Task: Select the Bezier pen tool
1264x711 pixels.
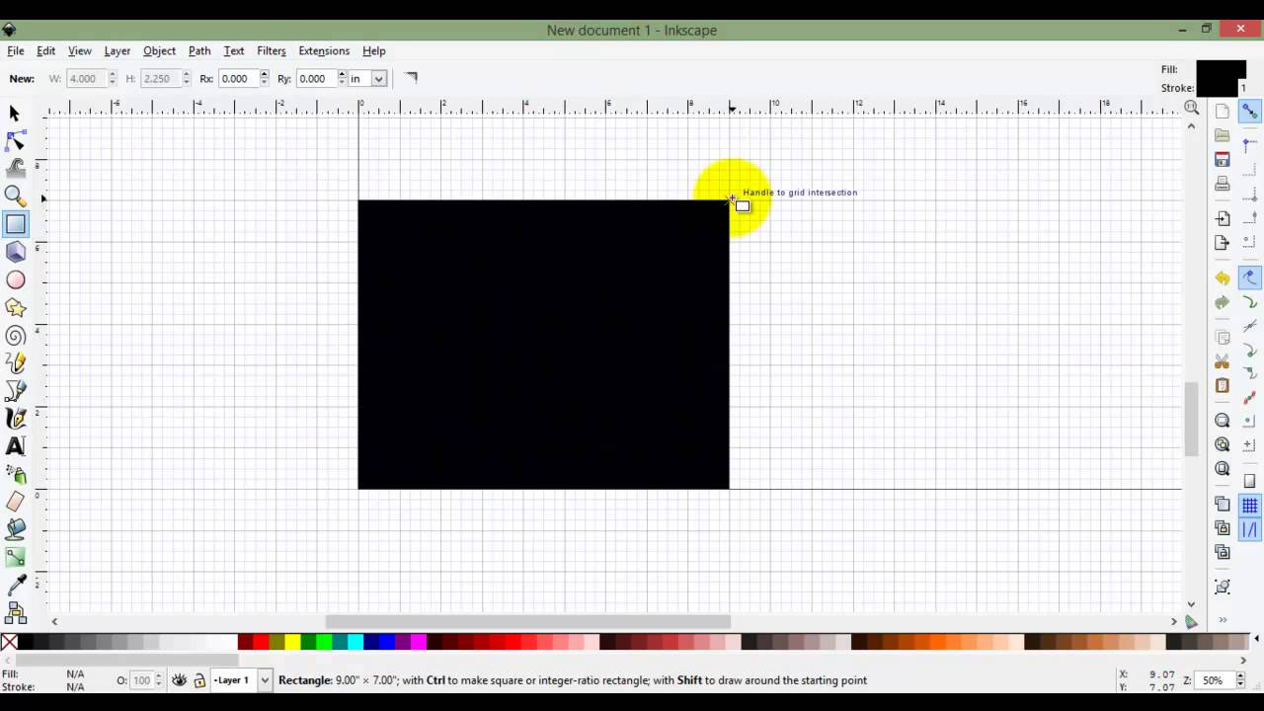Action: pos(15,391)
